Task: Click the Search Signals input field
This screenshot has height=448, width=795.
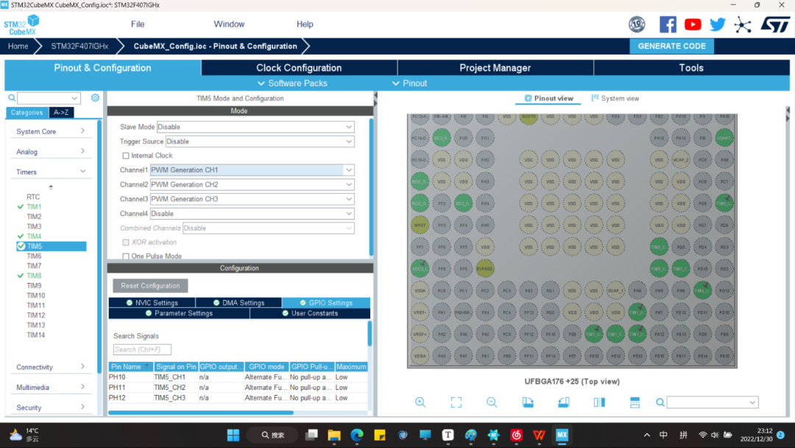Action: pos(142,349)
